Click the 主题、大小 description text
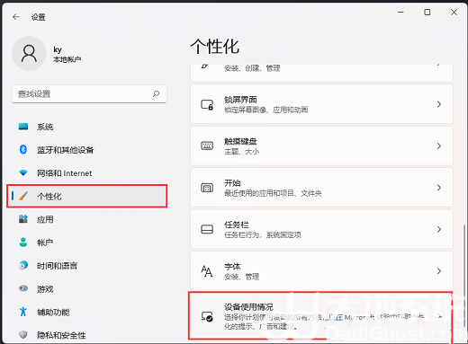468x344 pixels. (x=242, y=152)
